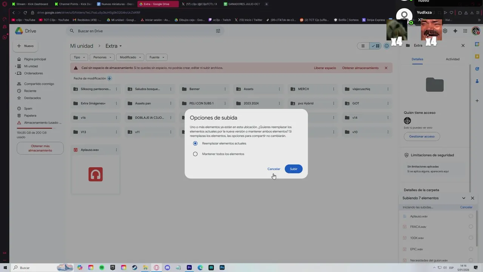The image size is (483, 272).
Task: Click storage usage bar in sidebar
Action: click(x=35, y=128)
